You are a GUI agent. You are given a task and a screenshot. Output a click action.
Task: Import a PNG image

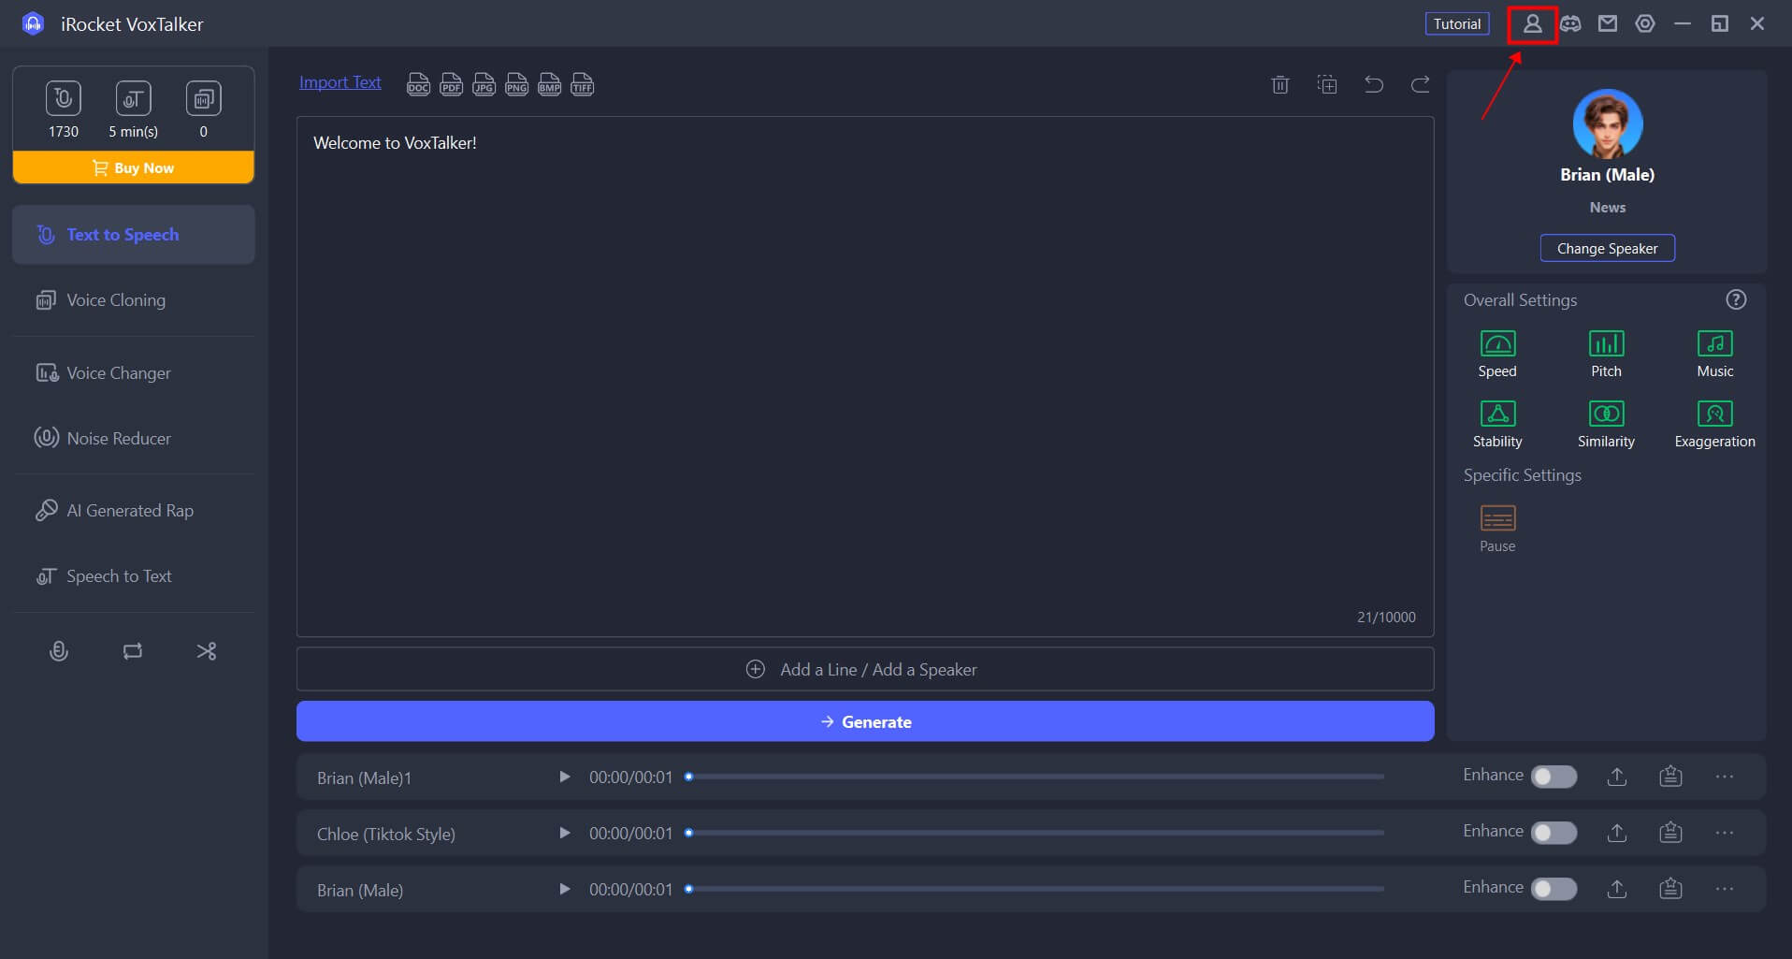[x=516, y=84]
